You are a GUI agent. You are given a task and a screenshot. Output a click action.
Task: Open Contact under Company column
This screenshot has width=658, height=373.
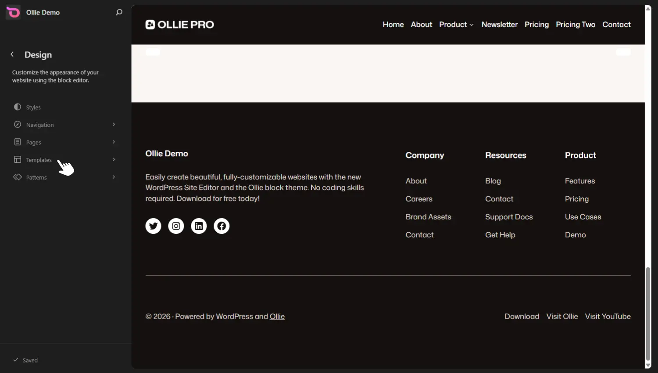419,235
